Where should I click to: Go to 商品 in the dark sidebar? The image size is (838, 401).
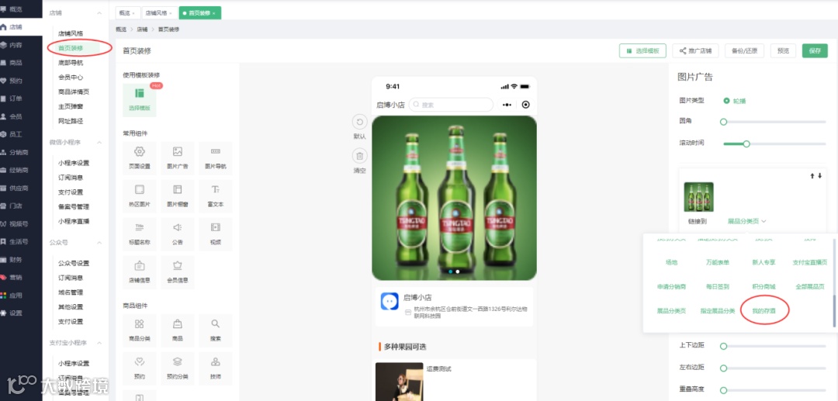pyautogui.click(x=16, y=63)
